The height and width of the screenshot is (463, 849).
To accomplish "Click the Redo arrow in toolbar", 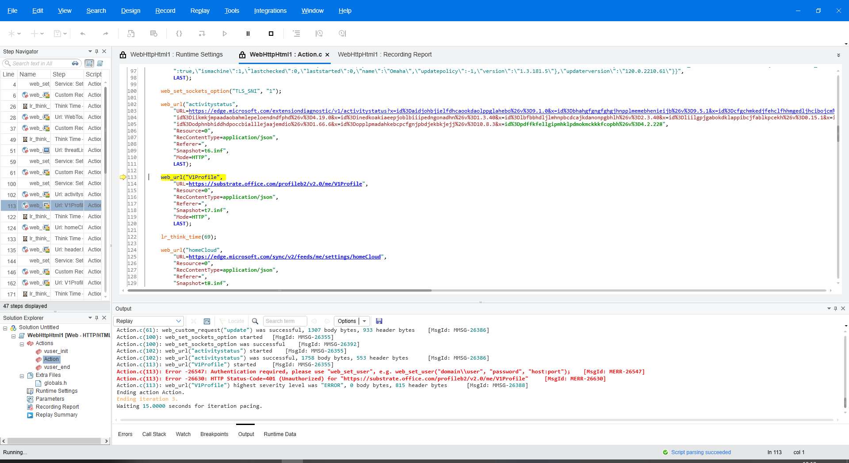I will point(105,34).
